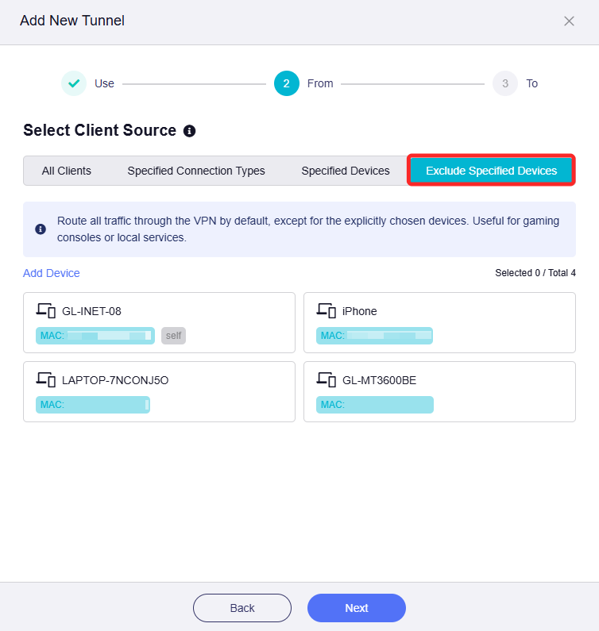Click the device icon next to iPhone
The image size is (599, 631).
[x=326, y=310]
